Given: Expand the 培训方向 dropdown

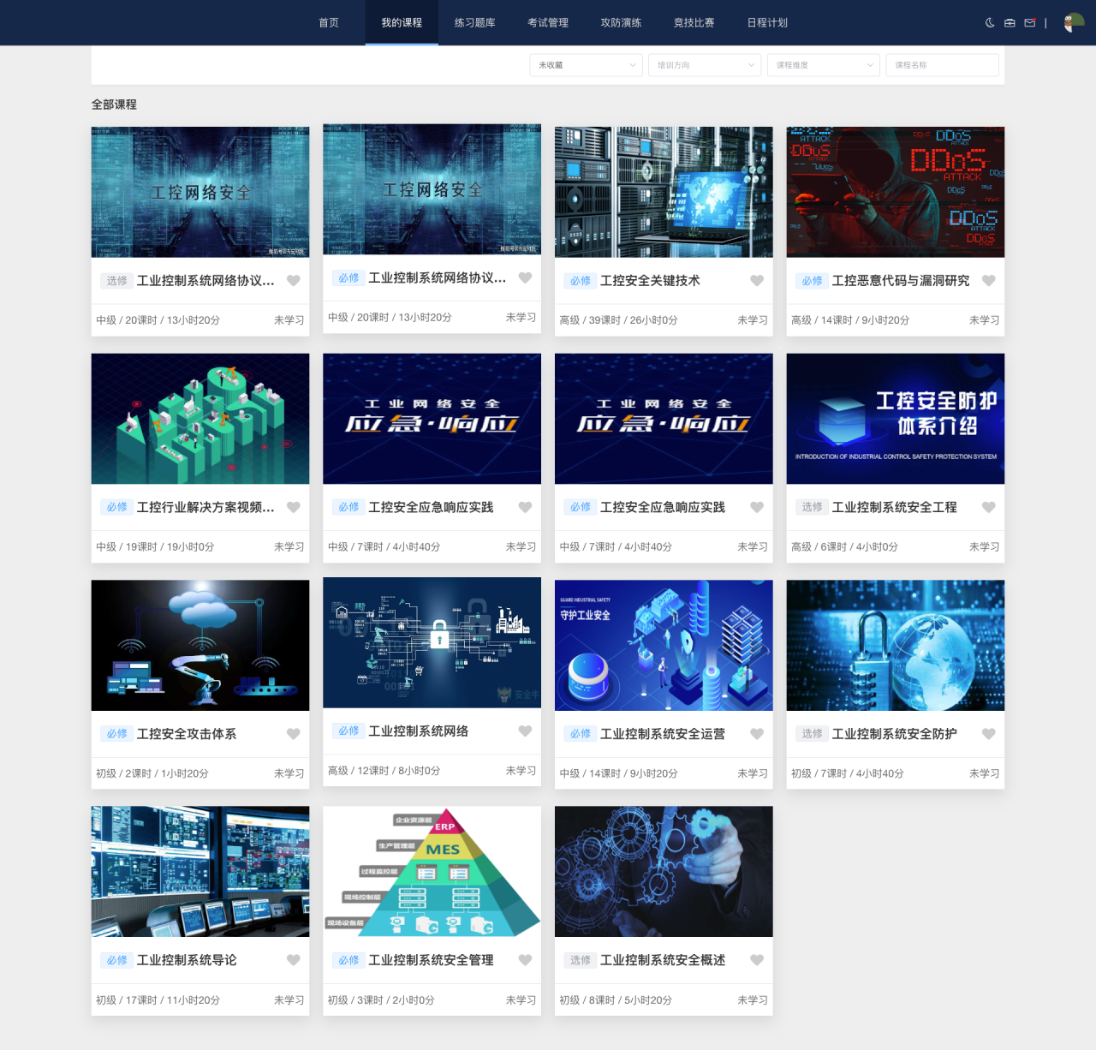Looking at the screenshot, I should pos(705,65).
